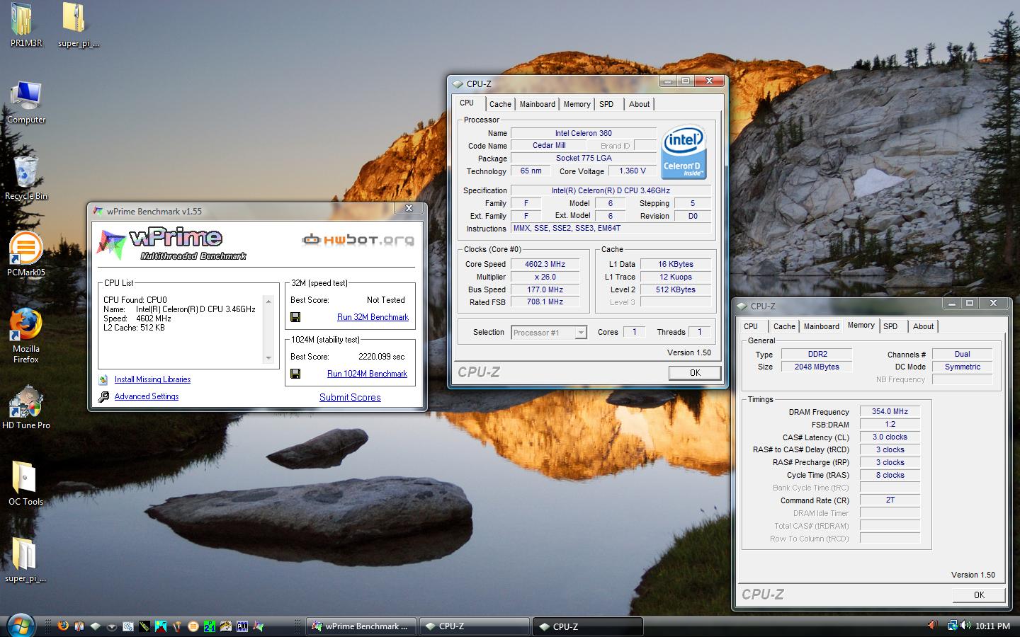Click the orange speaker tray icon
The height and width of the screenshot is (637, 1020).
coord(932,626)
